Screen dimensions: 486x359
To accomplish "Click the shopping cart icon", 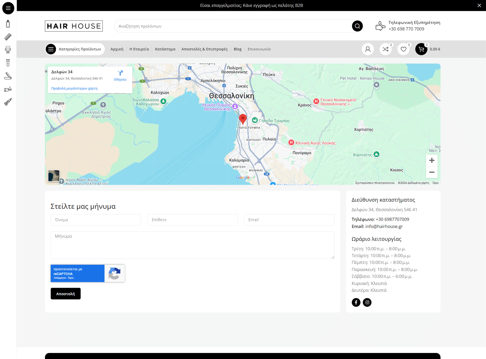I will [421, 49].
